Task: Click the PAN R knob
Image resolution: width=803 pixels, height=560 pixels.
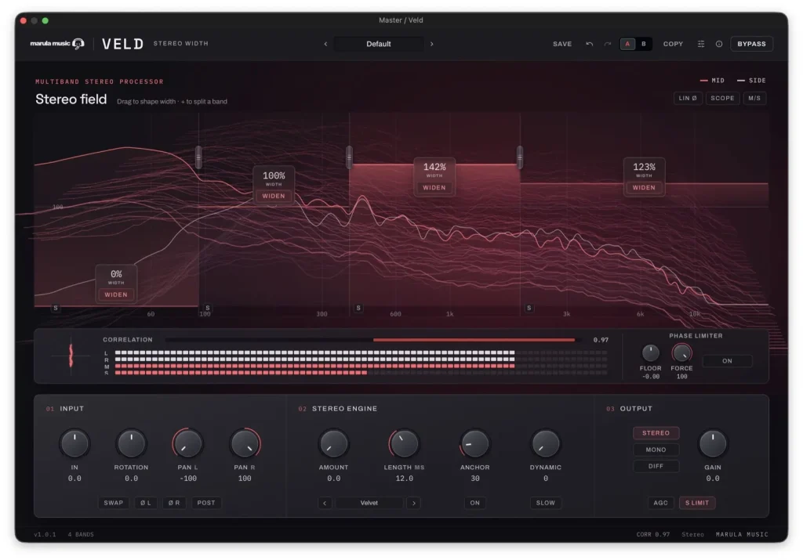Action: click(x=245, y=443)
